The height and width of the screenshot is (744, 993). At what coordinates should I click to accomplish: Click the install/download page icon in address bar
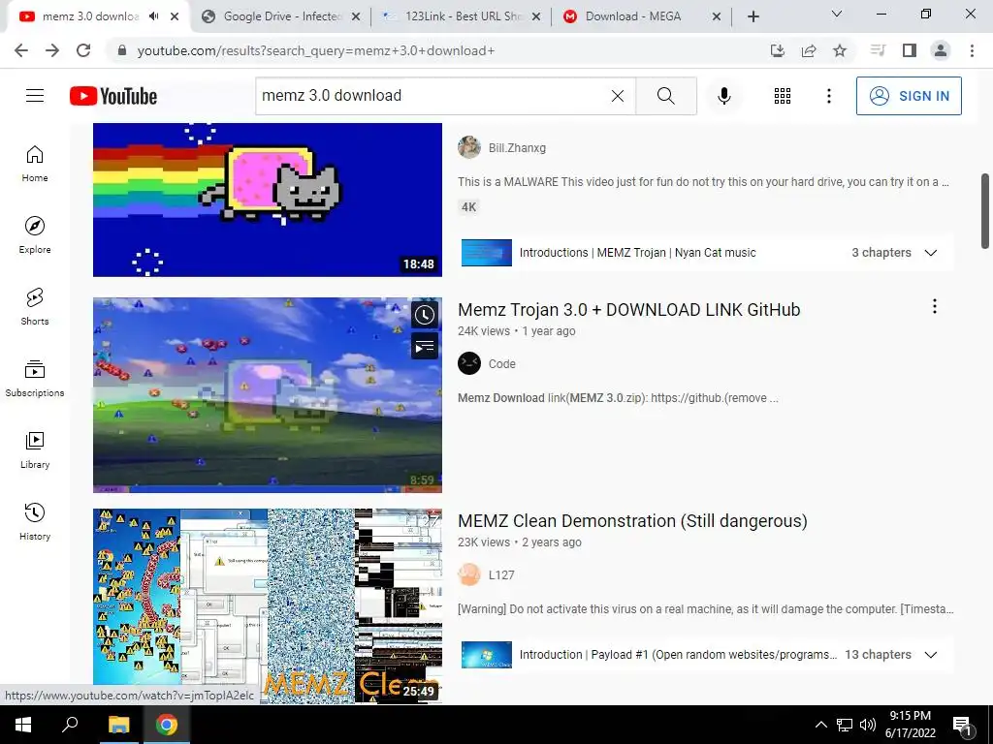[778, 50]
